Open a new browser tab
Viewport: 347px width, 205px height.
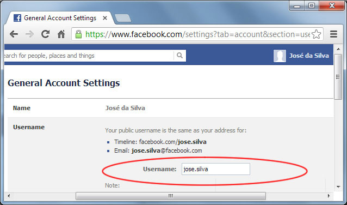(x=123, y=18)
